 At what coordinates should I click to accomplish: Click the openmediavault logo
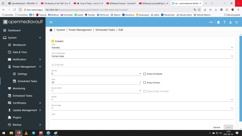tap(23, 22)
